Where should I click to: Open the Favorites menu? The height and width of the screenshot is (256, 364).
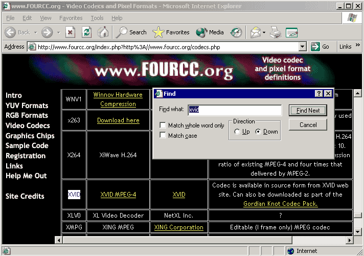tap(71, 18)
